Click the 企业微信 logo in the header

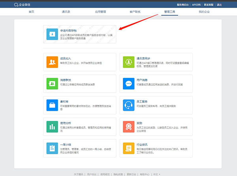[x=22, y=5]
